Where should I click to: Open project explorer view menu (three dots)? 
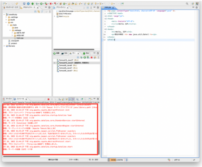[50, 12]
